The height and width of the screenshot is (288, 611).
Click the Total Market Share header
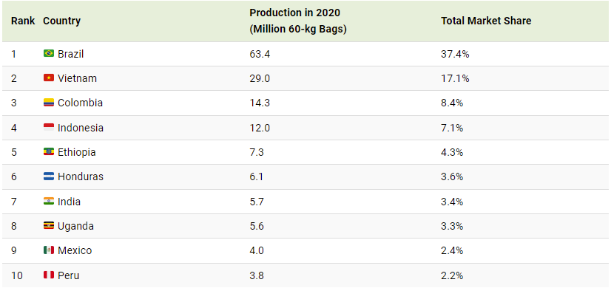(x=486, y=21)
